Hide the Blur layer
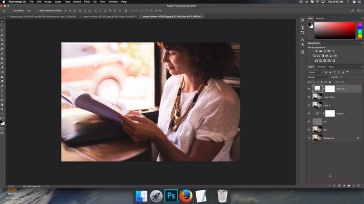 point(309,130)
